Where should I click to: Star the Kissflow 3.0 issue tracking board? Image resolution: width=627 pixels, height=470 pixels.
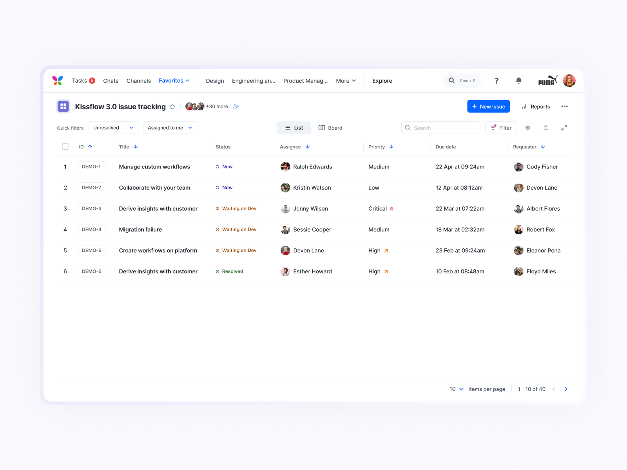pos(172,107)
